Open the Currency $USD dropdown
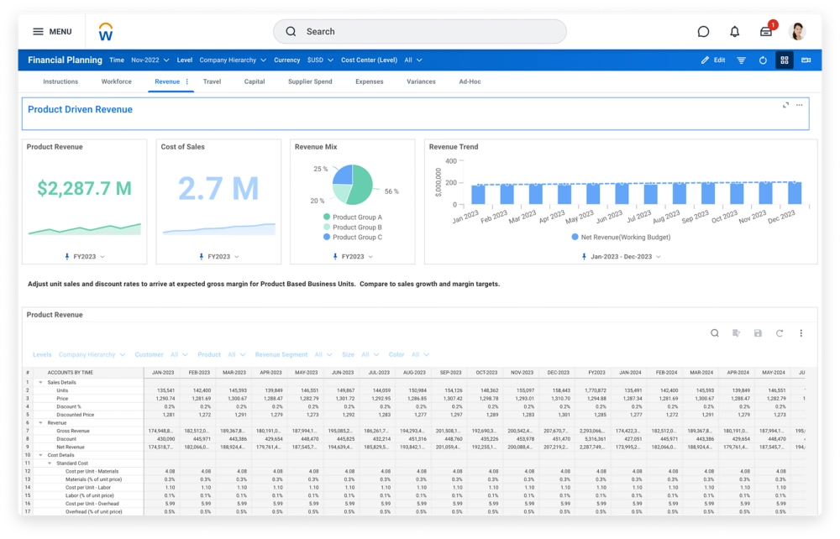Viewport: 840px width, 539px height. [319, 60]
